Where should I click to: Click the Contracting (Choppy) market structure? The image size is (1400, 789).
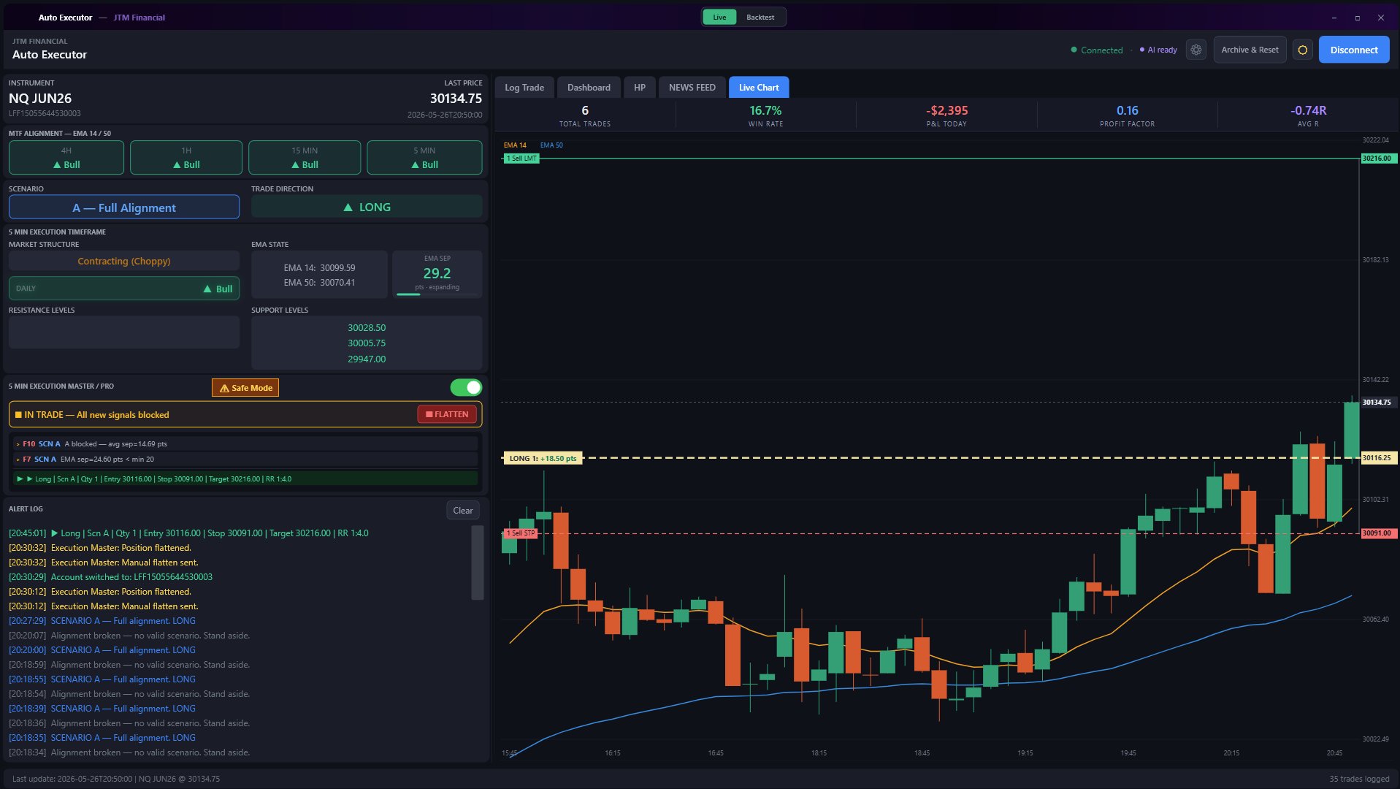(124, 262)
